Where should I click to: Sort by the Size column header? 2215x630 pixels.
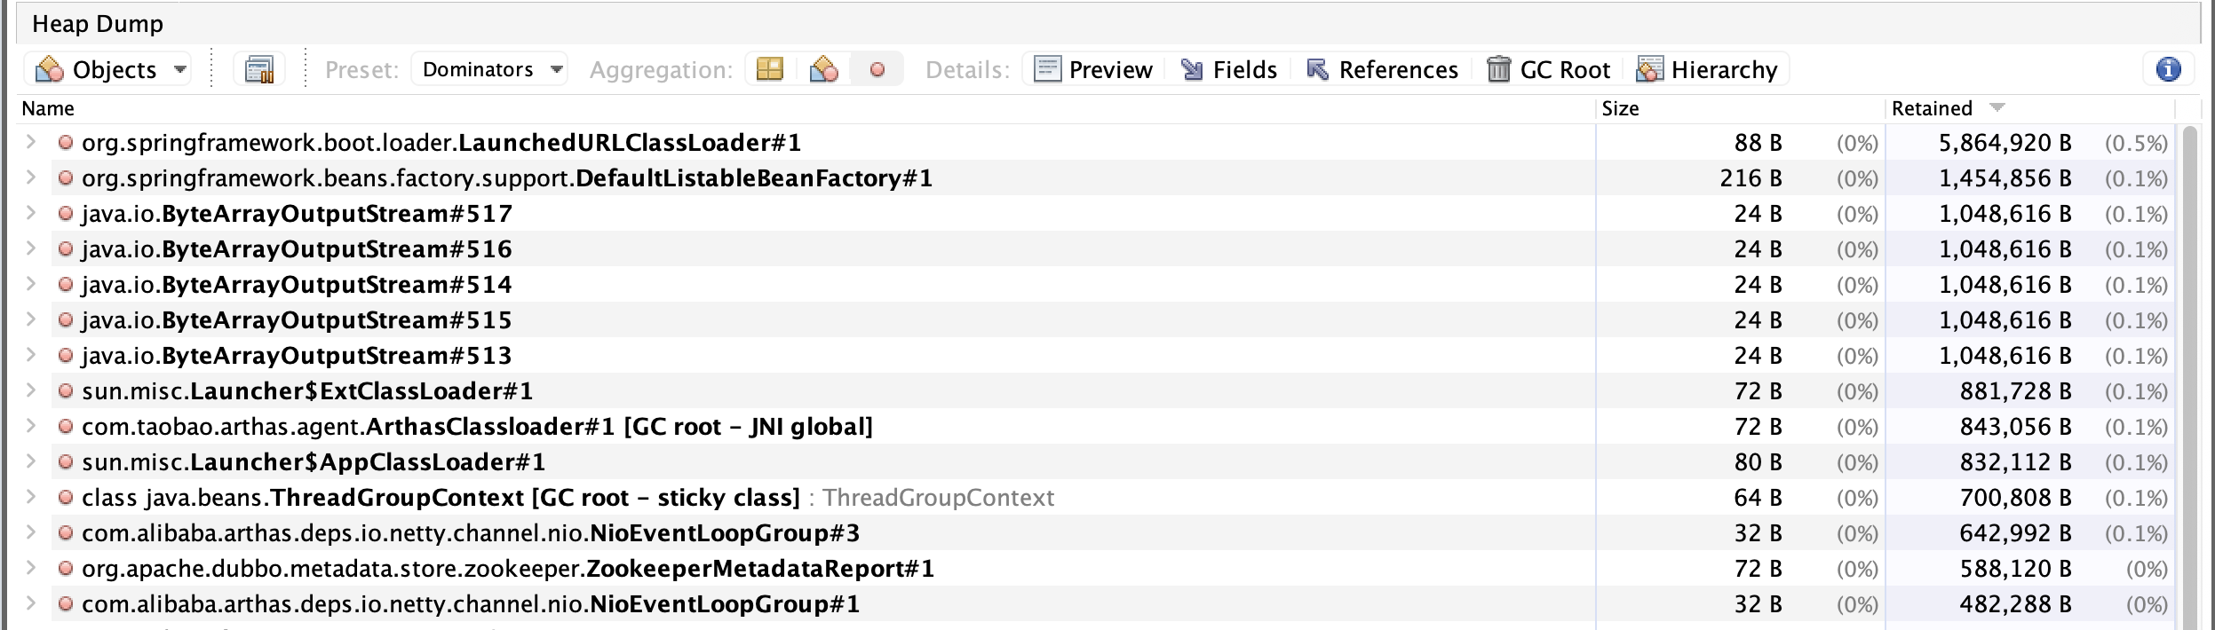click(x=1620, y=108)
